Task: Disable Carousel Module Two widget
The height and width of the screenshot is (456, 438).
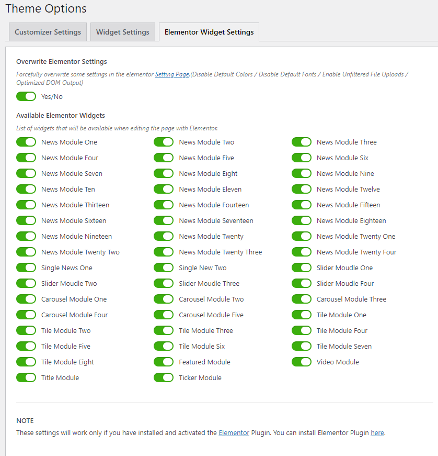Action: click(x=164, y=299)
